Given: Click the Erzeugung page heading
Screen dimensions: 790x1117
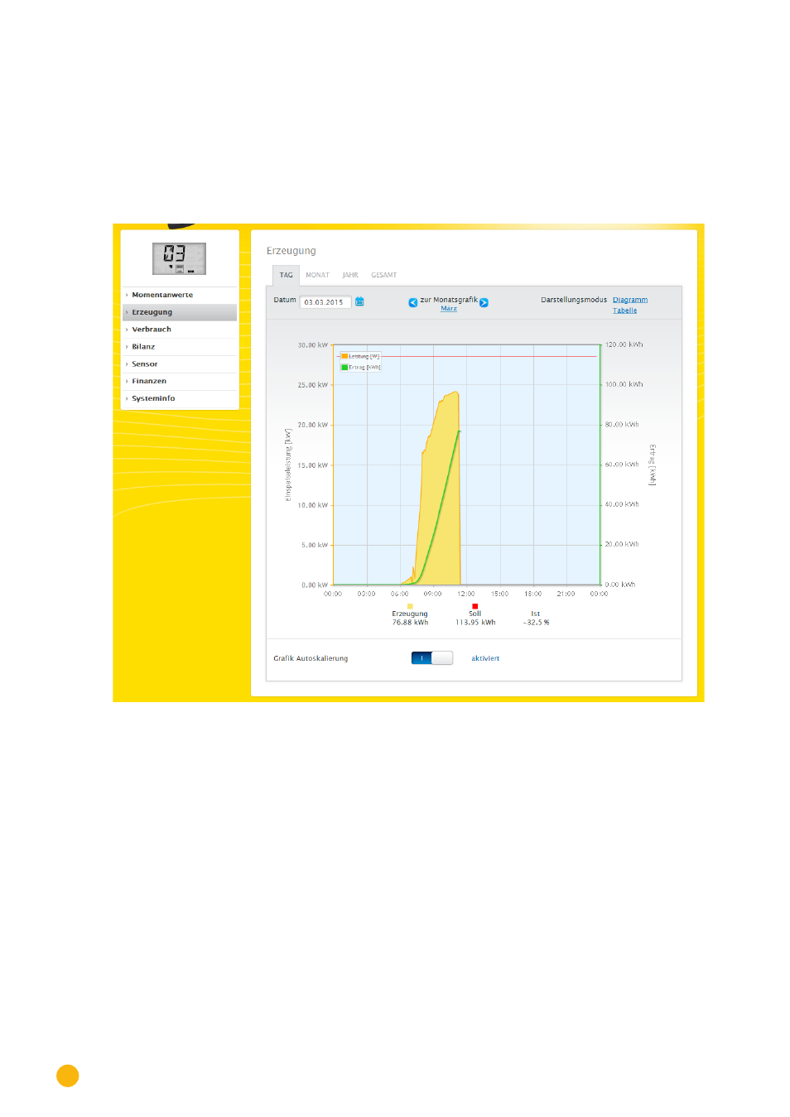Looking at the screenshot, I should [x=291, y=251].
